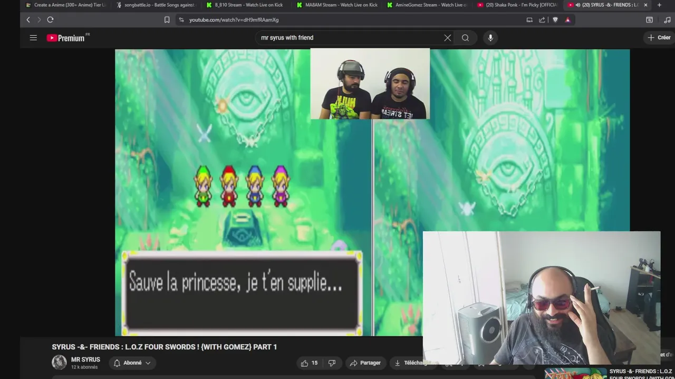The height and width of the screenshot is (379, 675).
Task: Open Brave Rewards triangle icon
Action: [567, 19]
